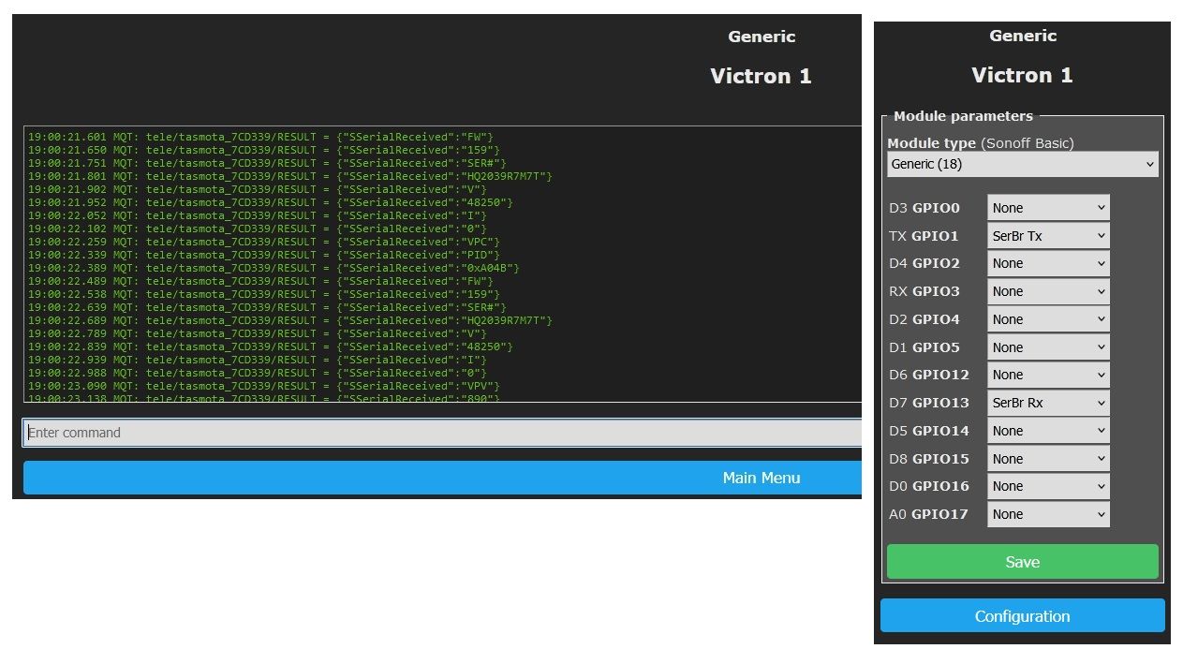The image size is (1183, 649).
Task: Open the RX GPIO3 dropdown
Action: (x=1048, y=291)
